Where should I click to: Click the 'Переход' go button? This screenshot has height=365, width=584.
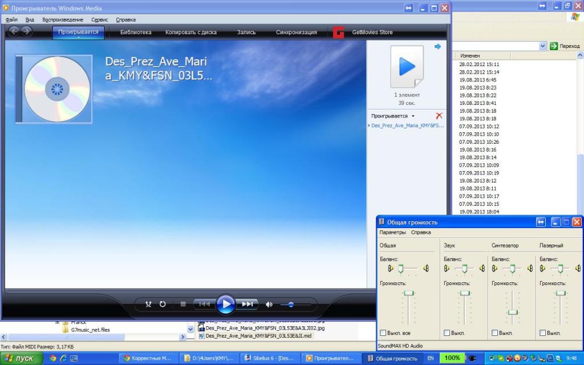(565, 46)
